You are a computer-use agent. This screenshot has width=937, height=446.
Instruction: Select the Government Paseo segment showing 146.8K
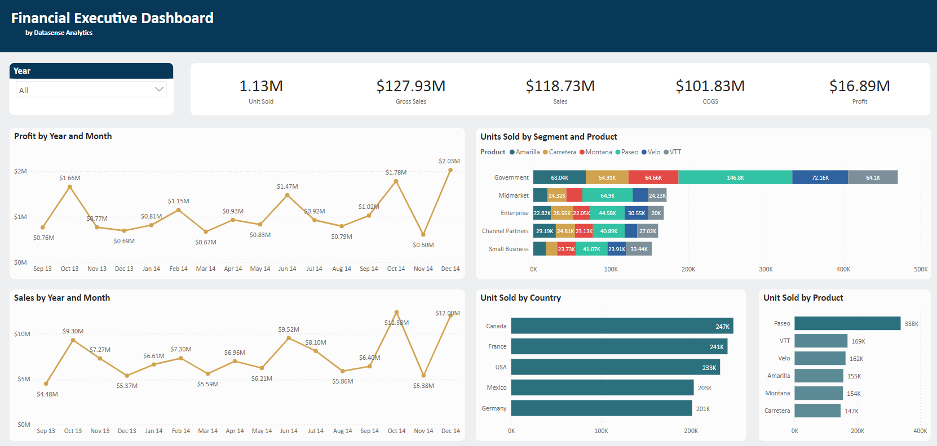(735, 177)
